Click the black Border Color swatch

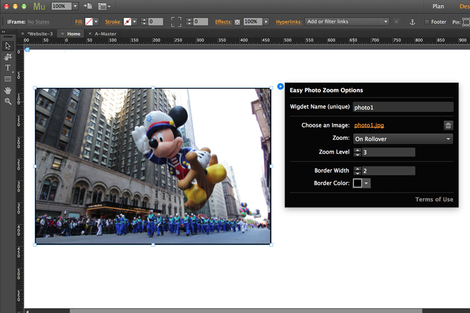click(357, 183)
